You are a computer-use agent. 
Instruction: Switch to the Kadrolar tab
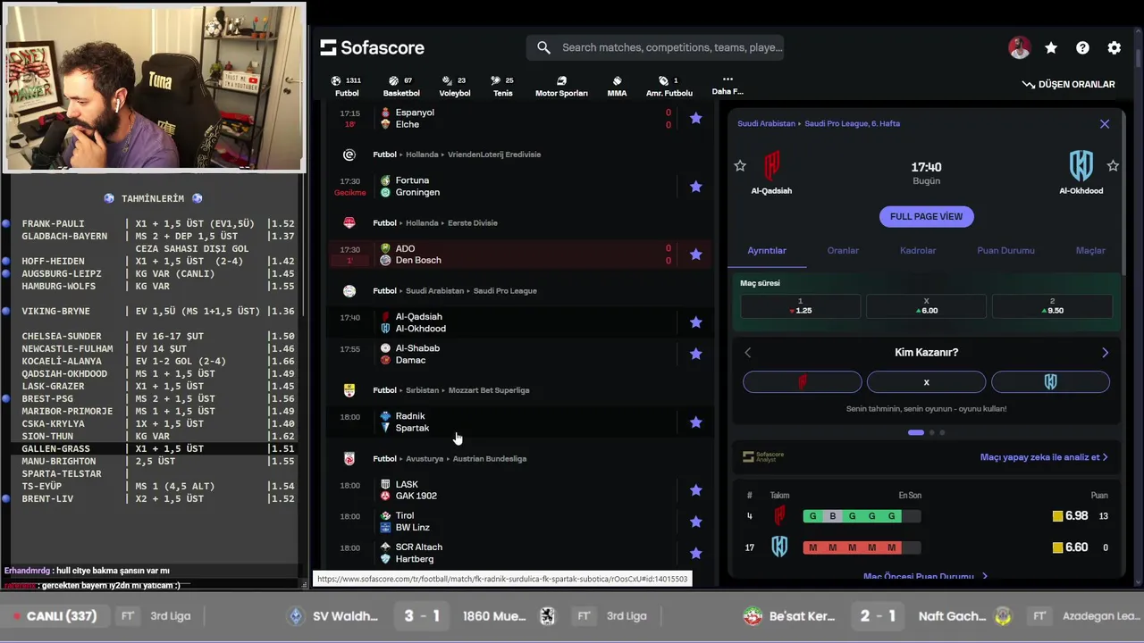click(x=918, y=251)
